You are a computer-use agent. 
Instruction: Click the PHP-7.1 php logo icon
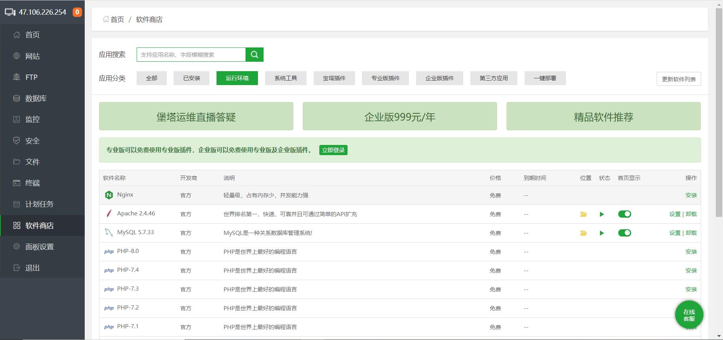pyautogui.click(x=109, y=327)
